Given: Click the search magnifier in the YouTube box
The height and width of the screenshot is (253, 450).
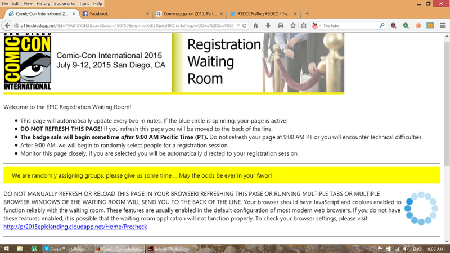Looking at the screenshot, I should (382, 25).
